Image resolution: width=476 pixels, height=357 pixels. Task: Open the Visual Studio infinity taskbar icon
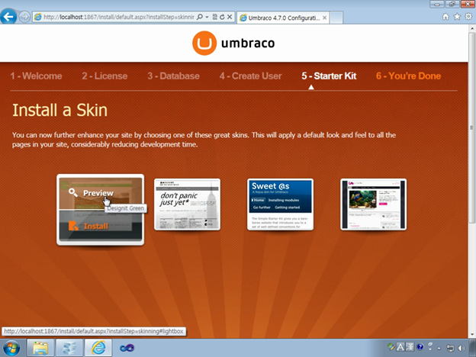pos(127,348)
